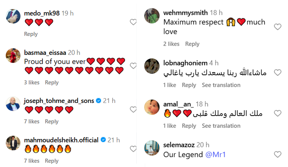This screenshot has height=167, width=288.
Task: Tap heart on mahmoudelsheikh.official's comment
Action: [x=133, y=148]
